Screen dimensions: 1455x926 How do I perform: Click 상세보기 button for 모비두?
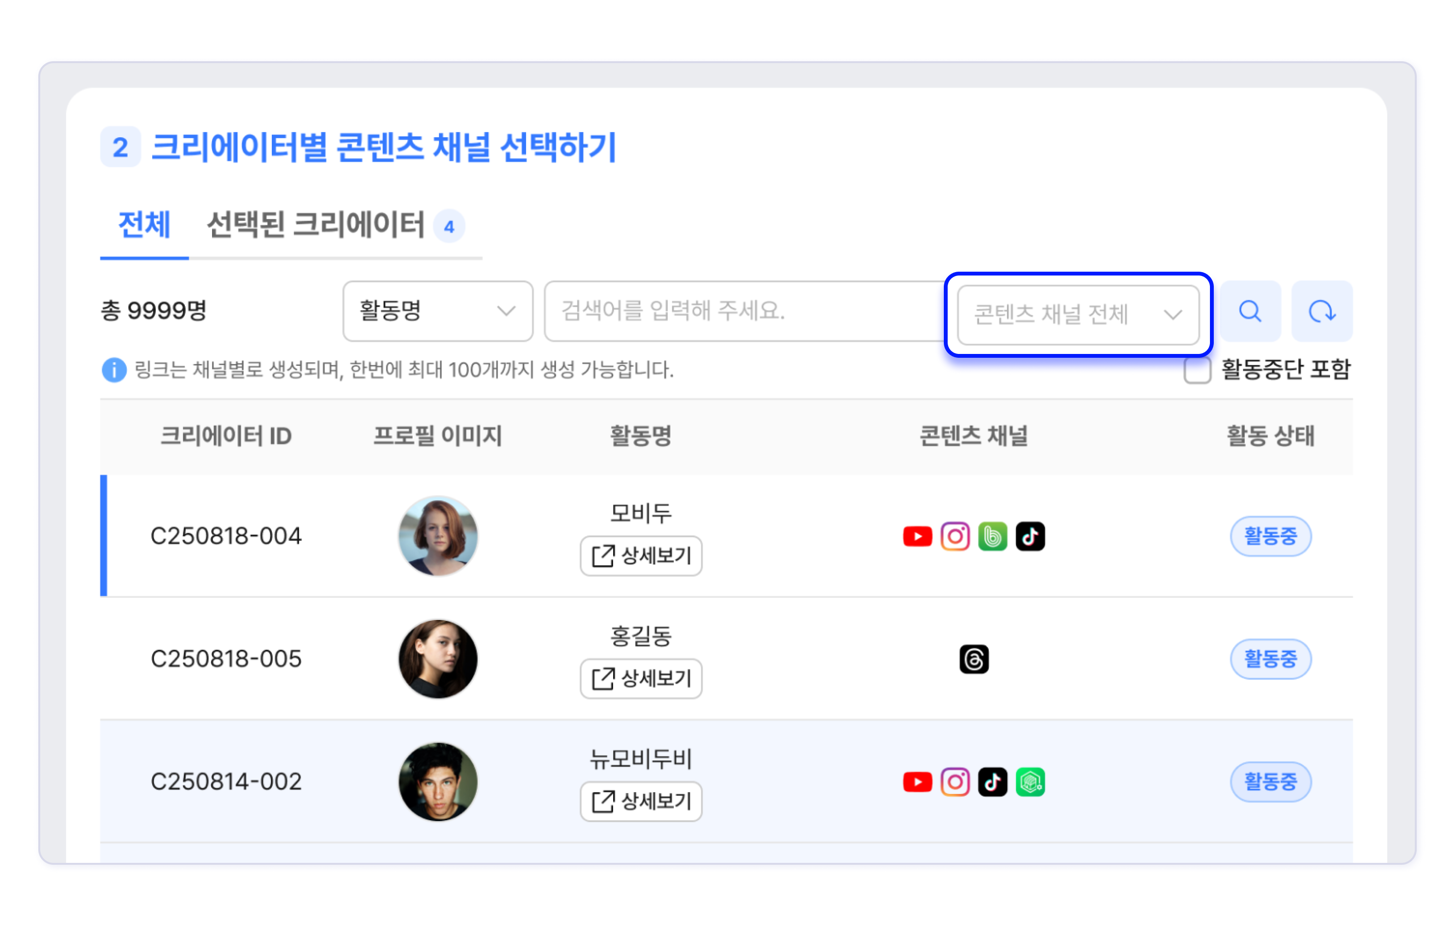click(x=640, y=555)
